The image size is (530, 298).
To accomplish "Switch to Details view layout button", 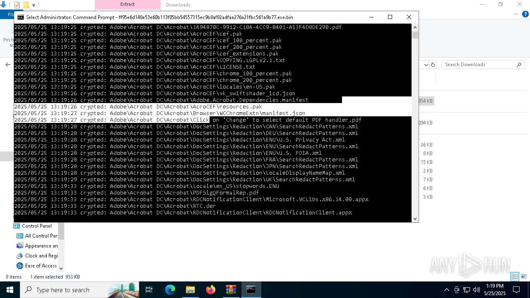I will pos(515,276).
